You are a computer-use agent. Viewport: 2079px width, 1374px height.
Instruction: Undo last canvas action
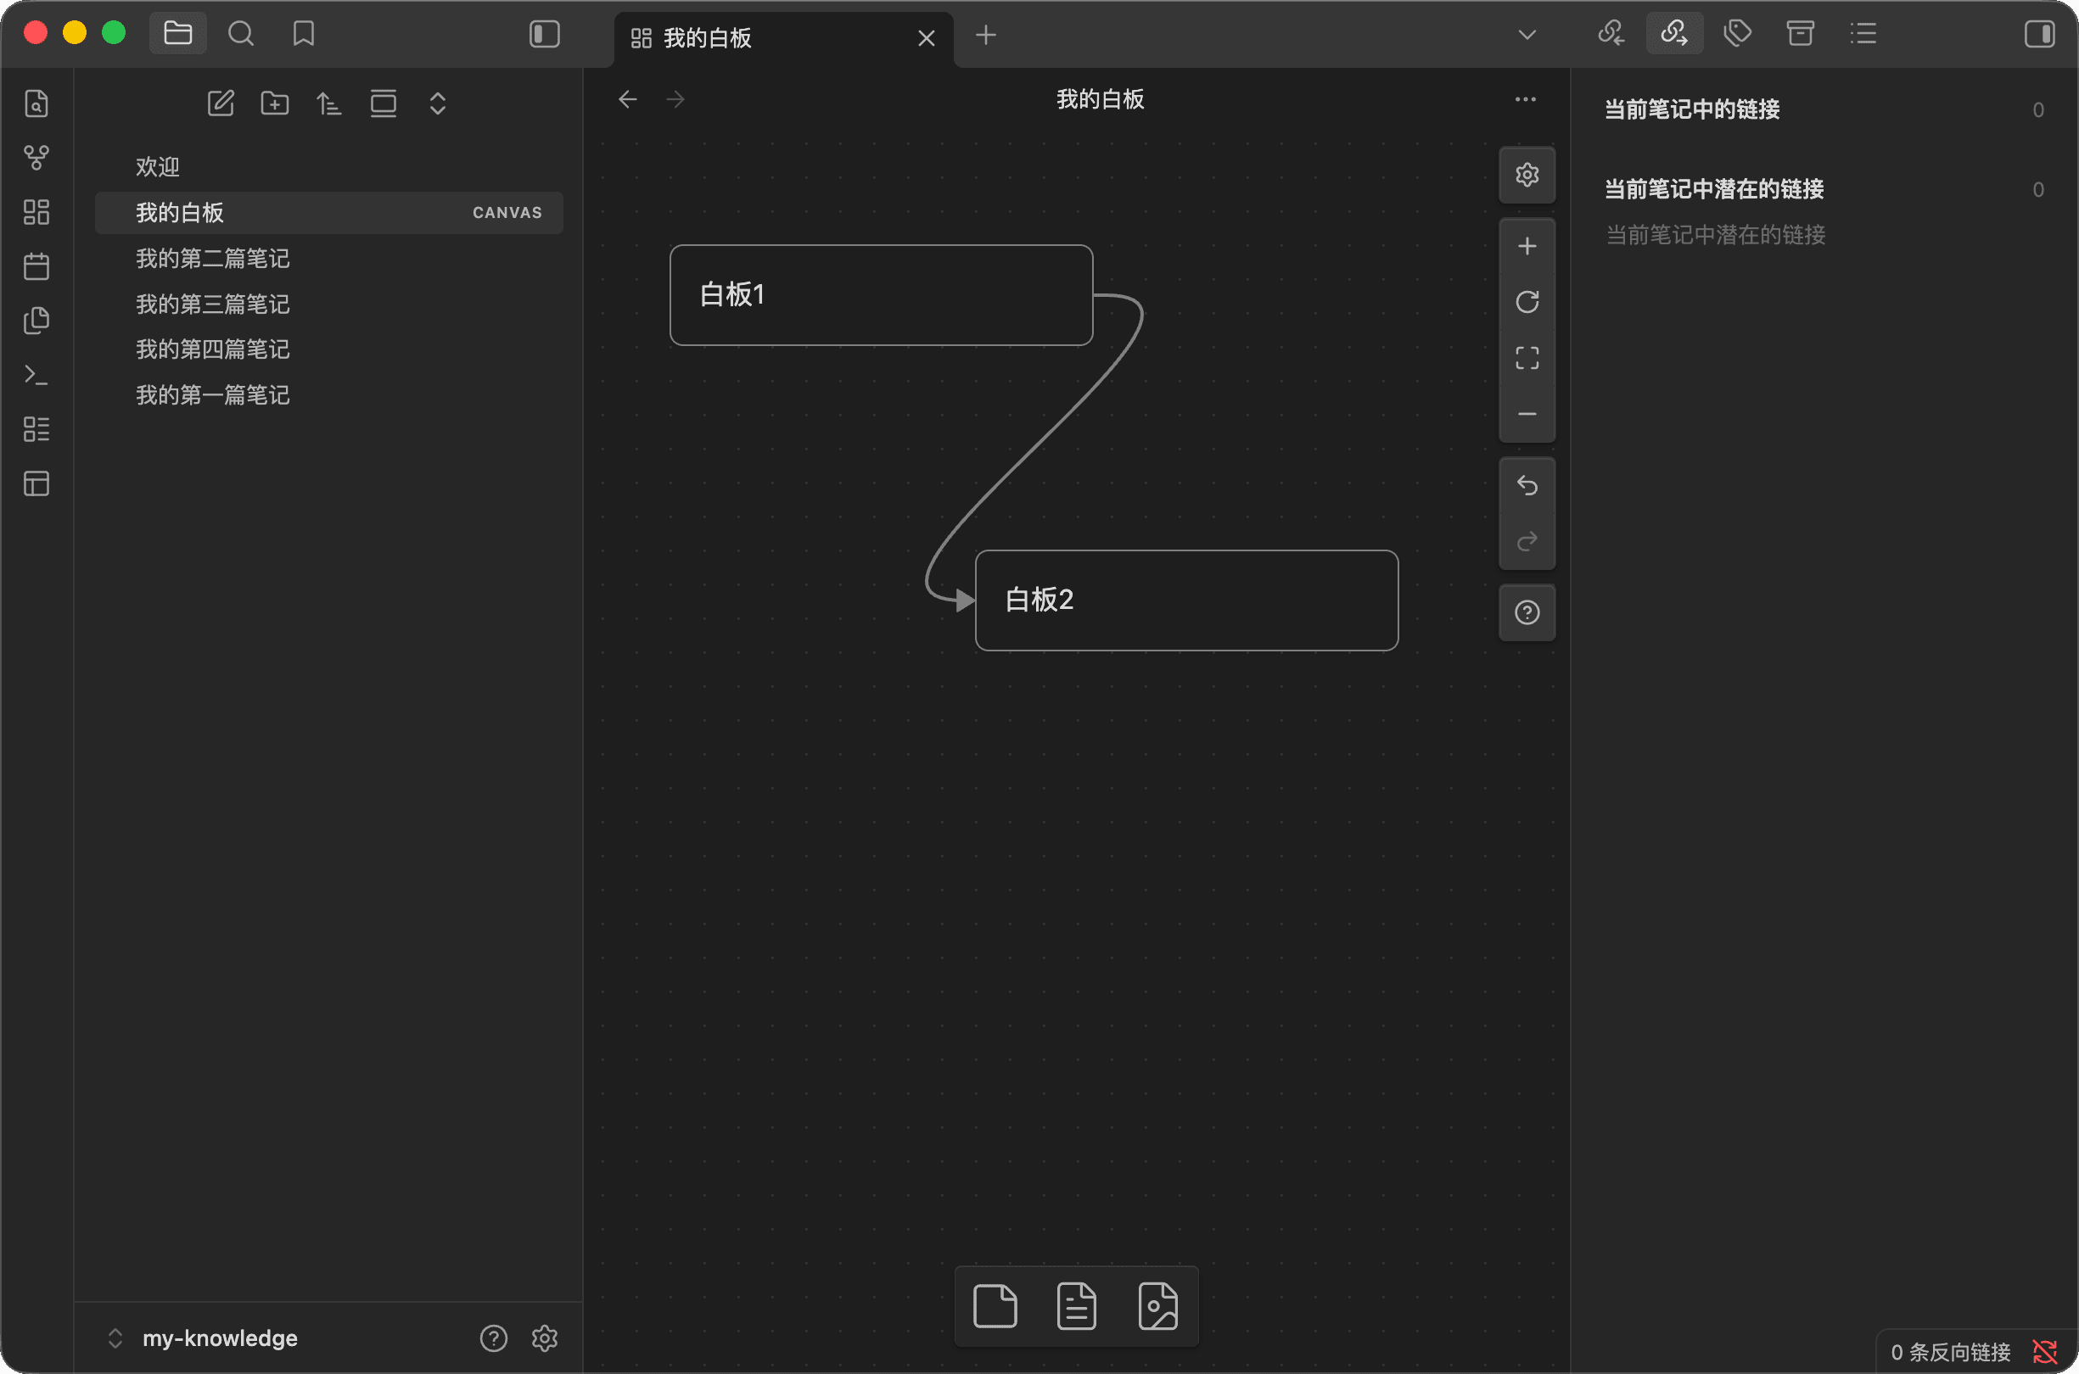pos(1527,485)
